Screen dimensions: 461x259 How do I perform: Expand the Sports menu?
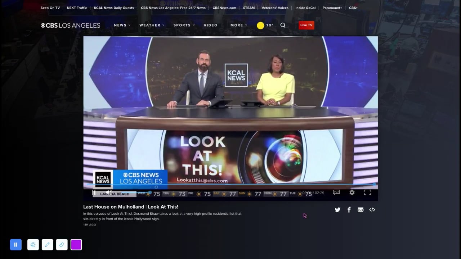pyautogui.click(x=184, y=25)
